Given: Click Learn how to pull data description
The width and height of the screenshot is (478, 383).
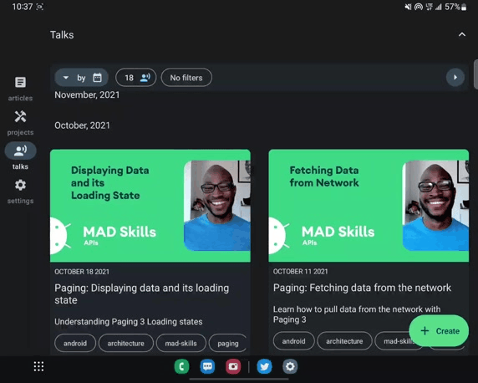Looking at the screenshot, I should [x=357, y=314].
